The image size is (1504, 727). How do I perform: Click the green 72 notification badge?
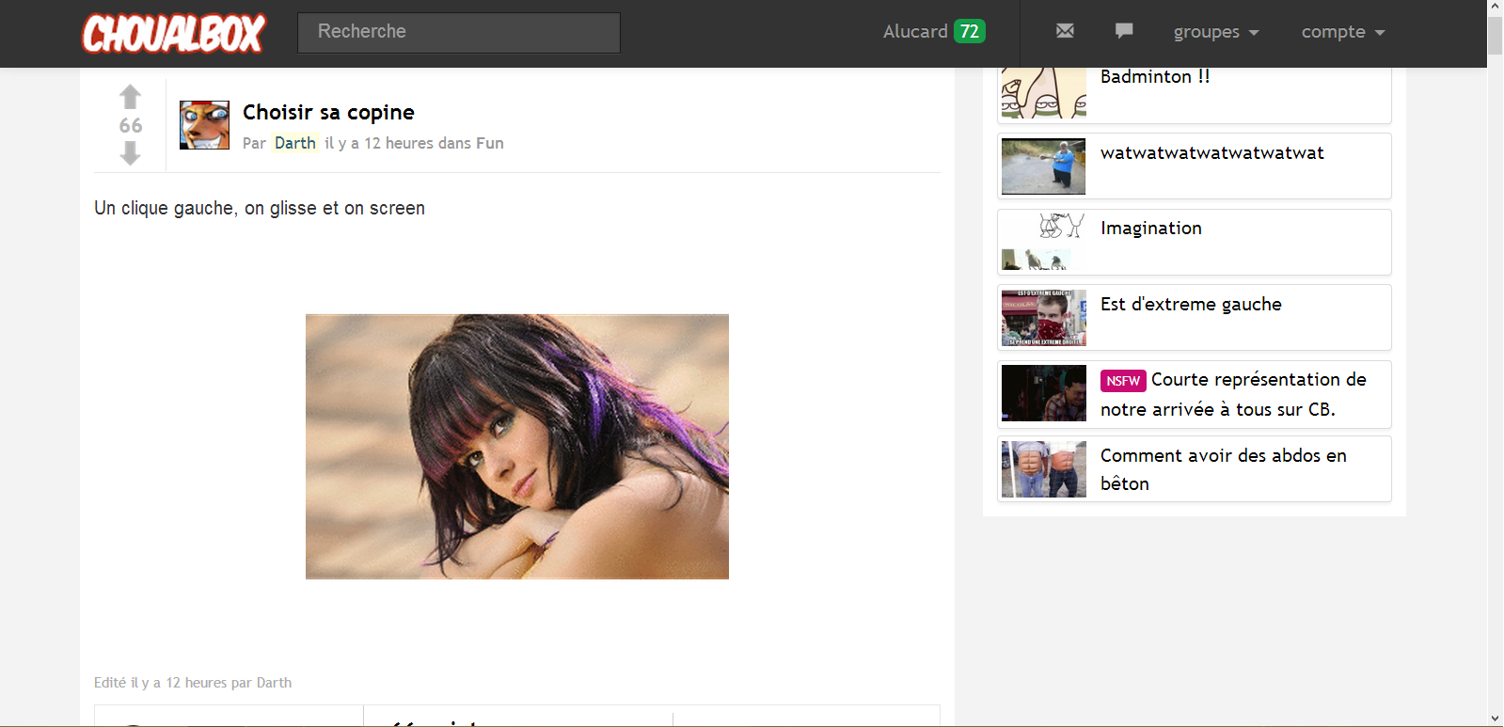[969, 31]
